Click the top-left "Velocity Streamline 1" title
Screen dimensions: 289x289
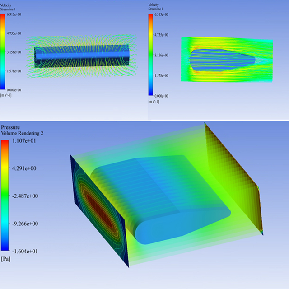click(12, 7)
